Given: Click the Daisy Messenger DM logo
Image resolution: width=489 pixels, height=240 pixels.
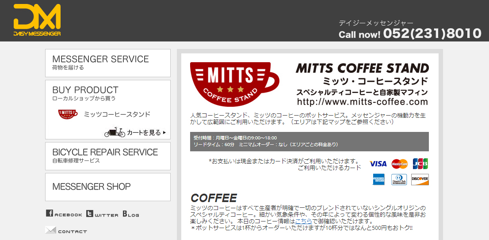Looking at the screenshot, I should pyautogui.click(x=37, y=20).
